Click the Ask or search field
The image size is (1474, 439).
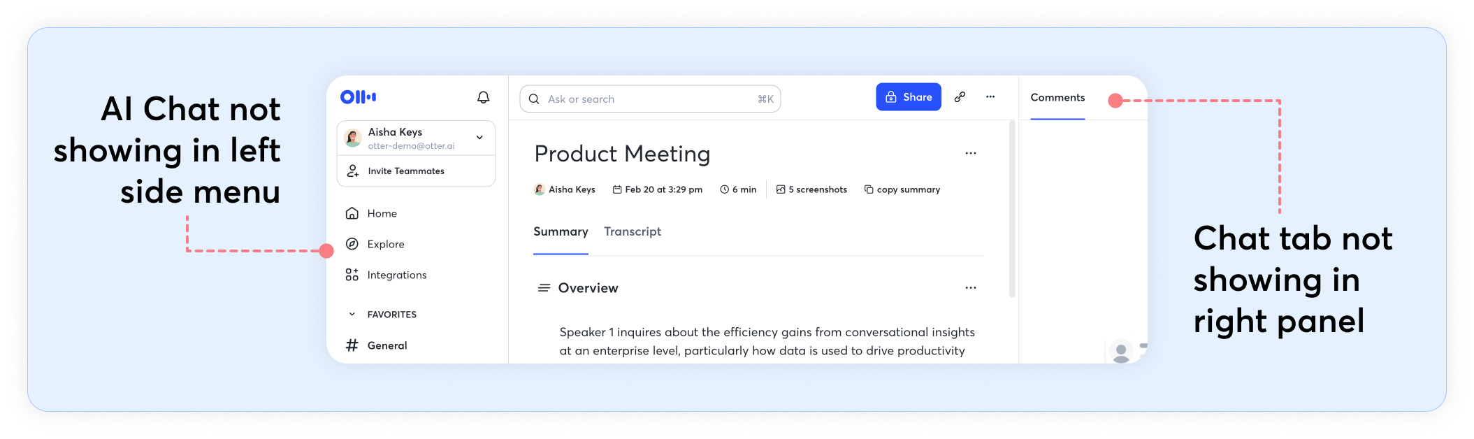(x=650, y=99)
